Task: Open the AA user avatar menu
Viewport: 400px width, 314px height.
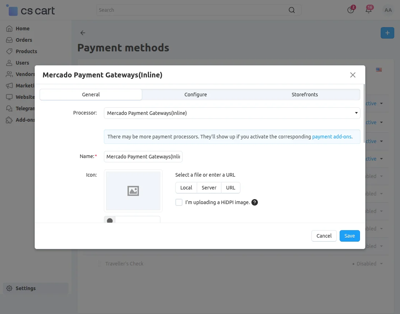Action: tap(388, 10)
